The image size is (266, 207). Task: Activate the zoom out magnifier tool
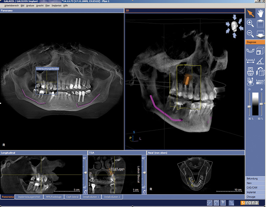click(250, 34)
